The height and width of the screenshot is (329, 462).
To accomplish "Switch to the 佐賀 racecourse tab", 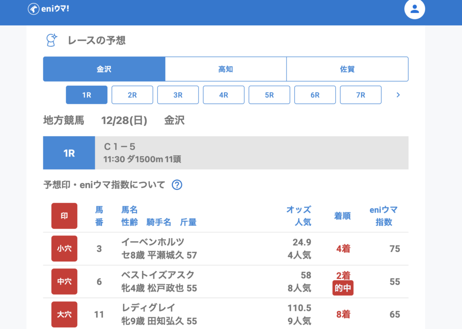I will (347, 69).
